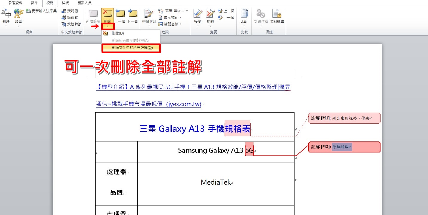The width and height of the screenshot is (428, 215).
Task: Jump to previous change with 上一個 in 變更 group
Action: coord(226,11)
